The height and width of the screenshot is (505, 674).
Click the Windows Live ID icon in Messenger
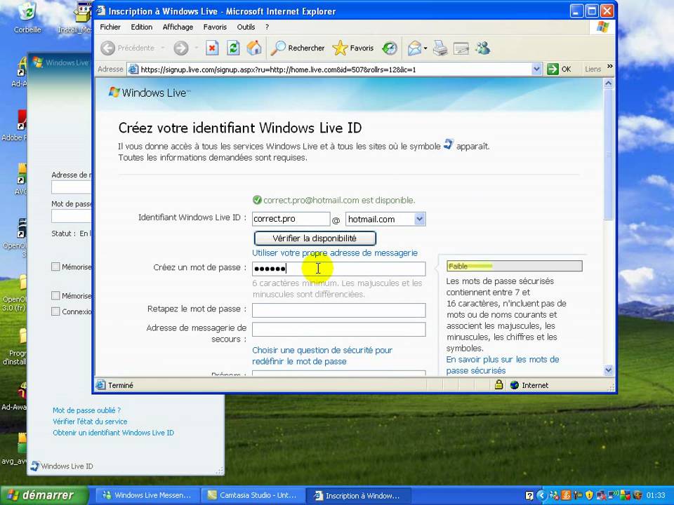[x=35, y=466]
